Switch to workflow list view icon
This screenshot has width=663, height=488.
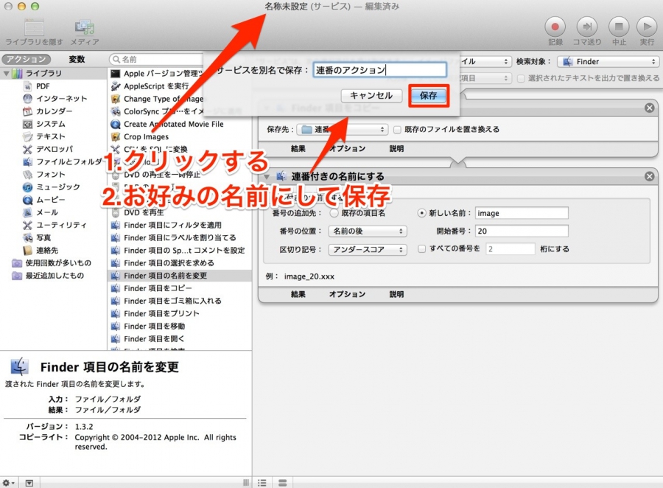[x=262, y=483]
